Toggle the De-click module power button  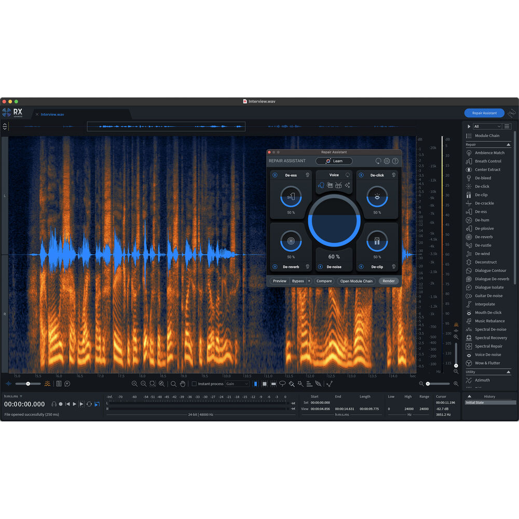[361, 175]
